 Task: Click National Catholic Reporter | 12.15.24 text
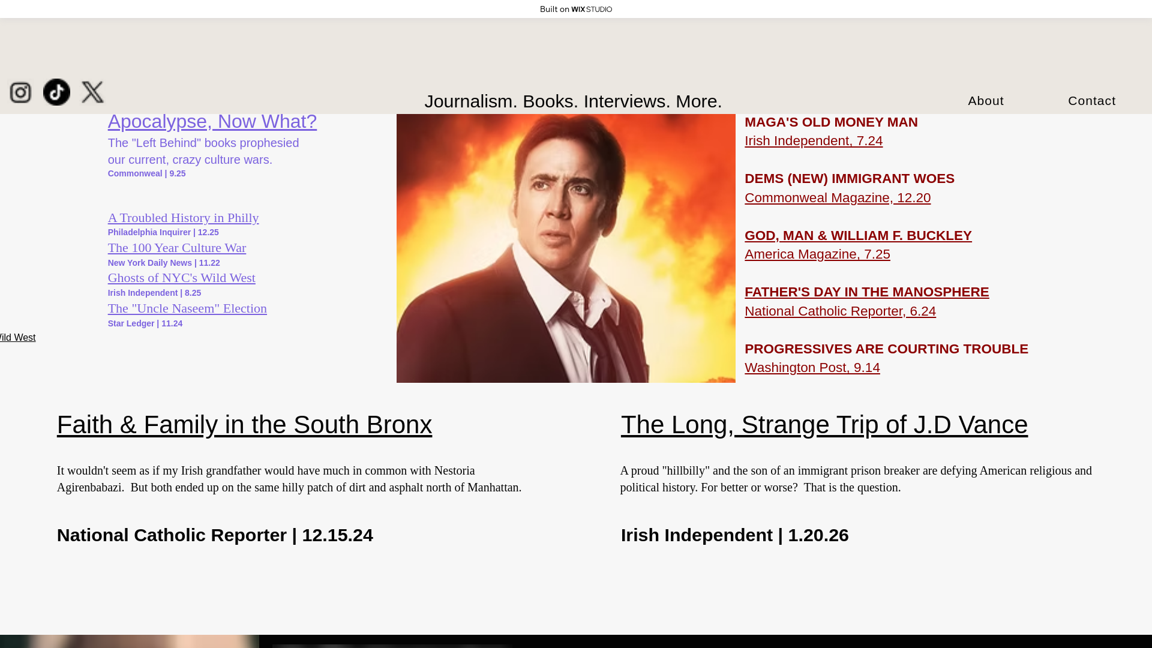(x=215, y=535)
